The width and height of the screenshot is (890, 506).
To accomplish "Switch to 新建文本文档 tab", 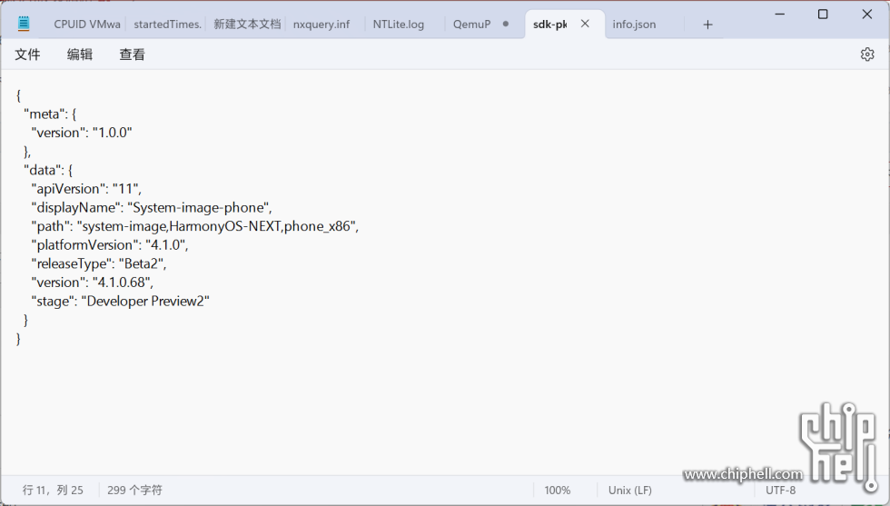I will coord(247,25).
